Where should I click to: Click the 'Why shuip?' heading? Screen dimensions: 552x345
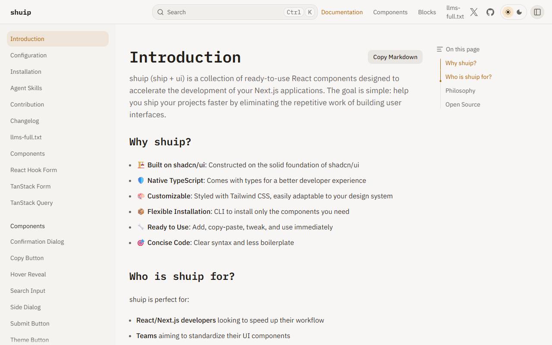pyautogui.click(x=160, y=142)
